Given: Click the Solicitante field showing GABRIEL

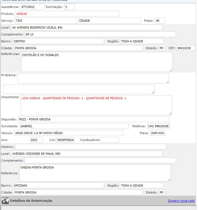Looking at the screenshot, I should coord(74,126).
